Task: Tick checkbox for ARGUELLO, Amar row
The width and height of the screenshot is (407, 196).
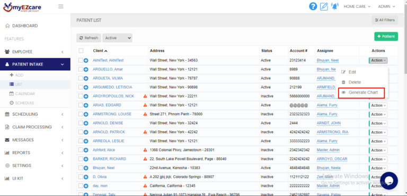Action: pyautogui.click(x=81, y=69)
